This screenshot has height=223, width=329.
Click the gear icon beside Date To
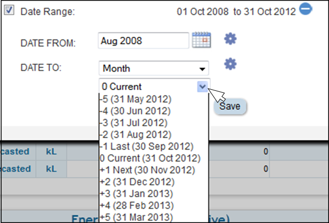coord(230,64)
